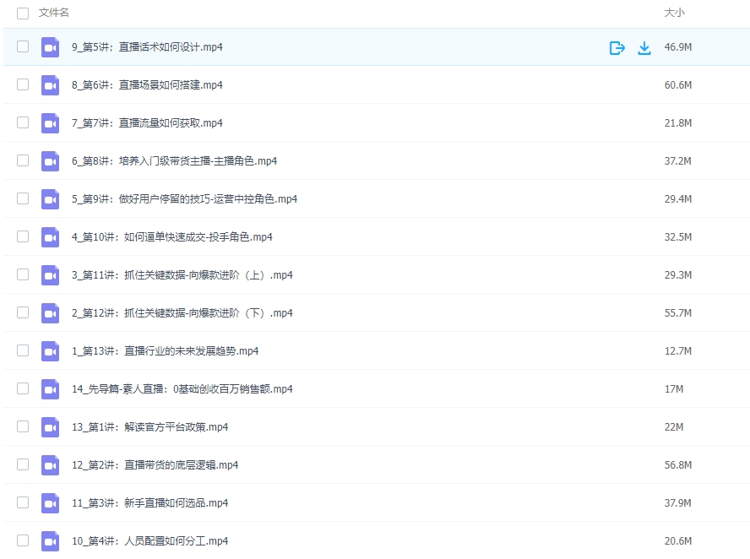Click the video icon next to 先导篇 file
This screenshot has width=750, height=559.
tap(50, 388)
